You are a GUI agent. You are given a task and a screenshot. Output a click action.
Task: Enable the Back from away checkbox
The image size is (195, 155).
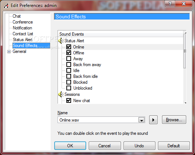(69, 65)
